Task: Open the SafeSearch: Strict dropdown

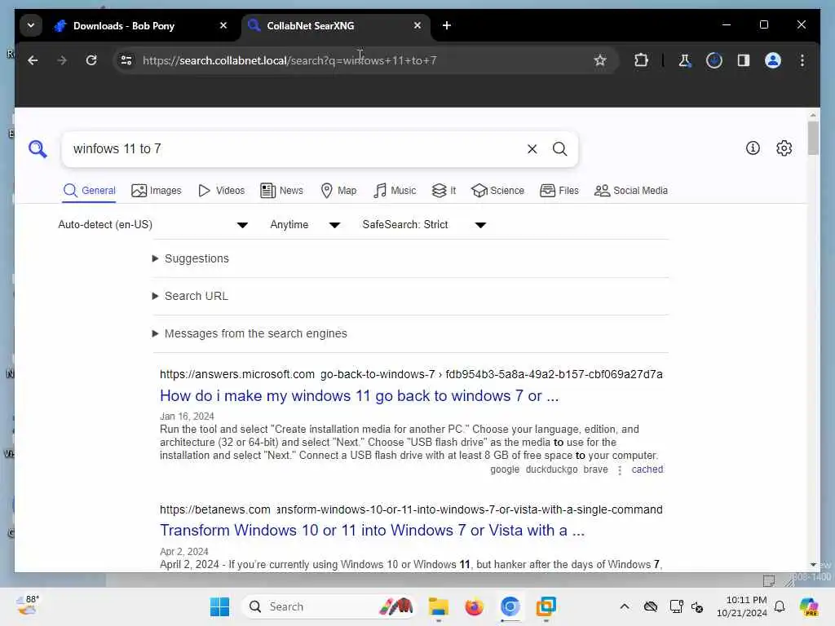Action: tap(424, 225)
